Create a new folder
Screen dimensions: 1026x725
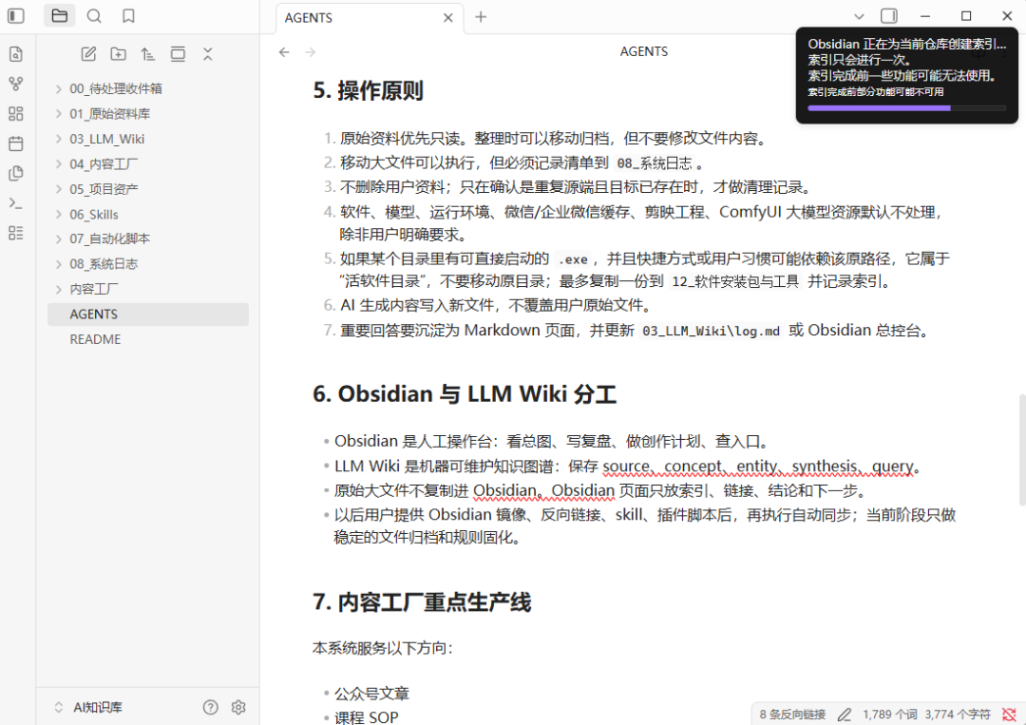pos(119,54)
